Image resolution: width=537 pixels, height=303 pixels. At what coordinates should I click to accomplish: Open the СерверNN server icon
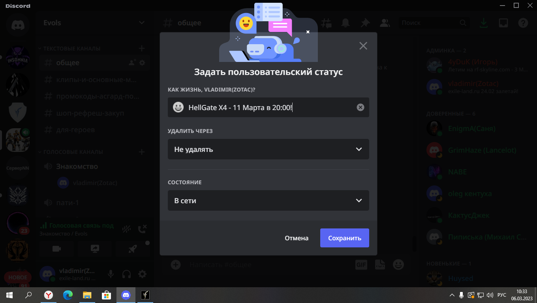coord(18,168)
